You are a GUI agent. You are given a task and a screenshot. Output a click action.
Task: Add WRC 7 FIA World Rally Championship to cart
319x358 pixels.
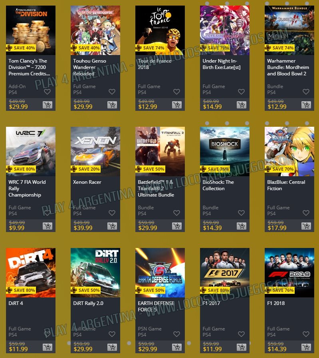click(x=48, y=226)
